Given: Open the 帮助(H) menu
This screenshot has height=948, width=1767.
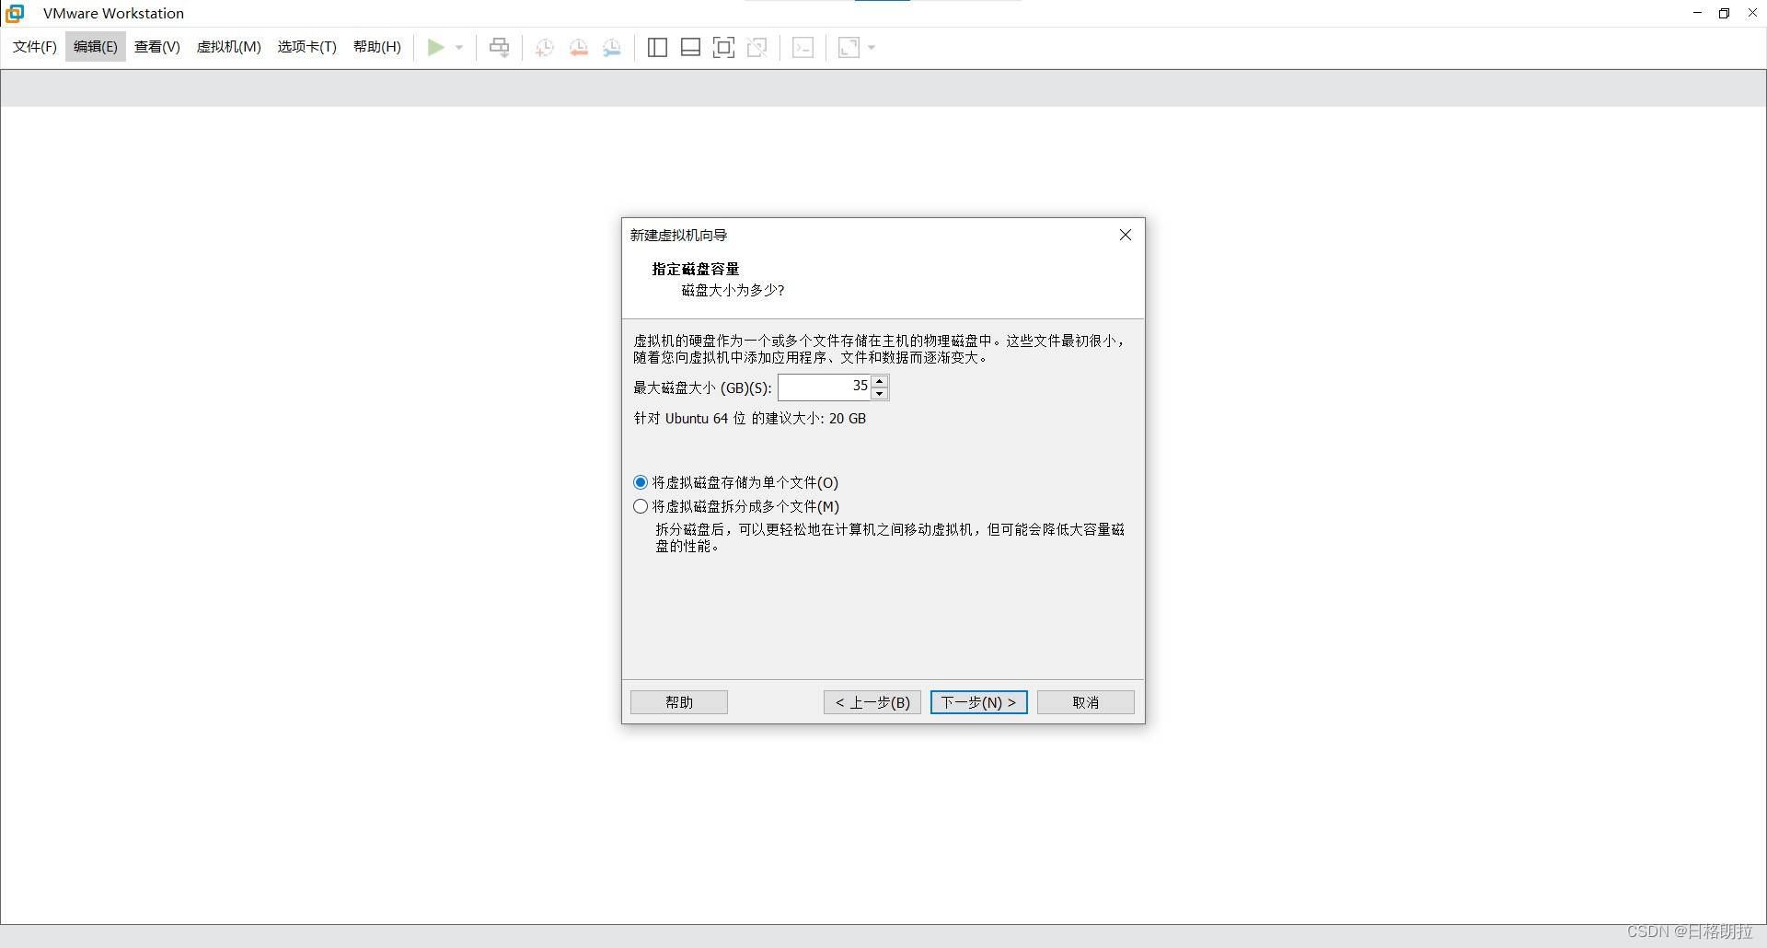Looking at the screenshot, I should 377,47.
